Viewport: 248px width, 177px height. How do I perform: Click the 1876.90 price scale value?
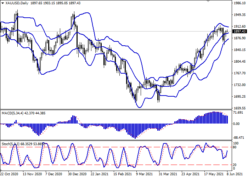tap(239, 38)
